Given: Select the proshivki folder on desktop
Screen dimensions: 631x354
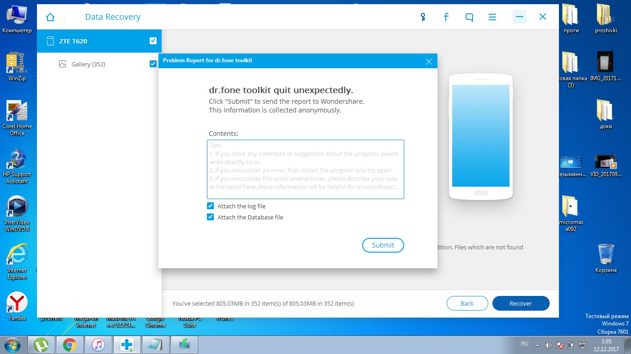Looking at the screenshot, I should point(606,19).
